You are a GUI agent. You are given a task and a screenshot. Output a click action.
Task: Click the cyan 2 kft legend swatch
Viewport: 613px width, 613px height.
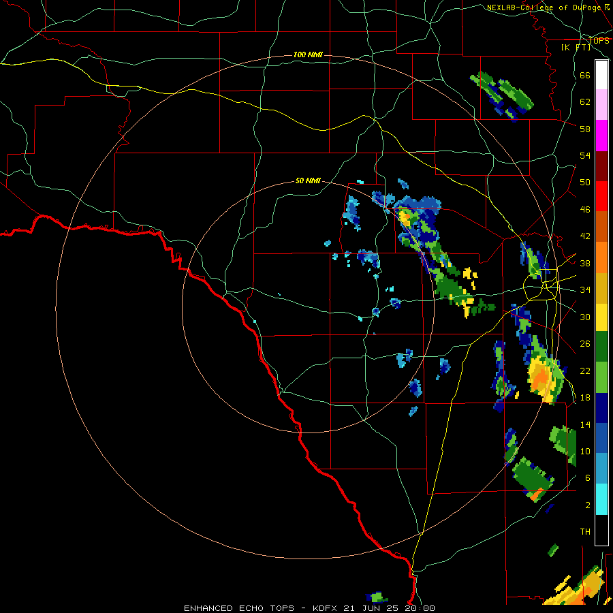coord(601,499)
